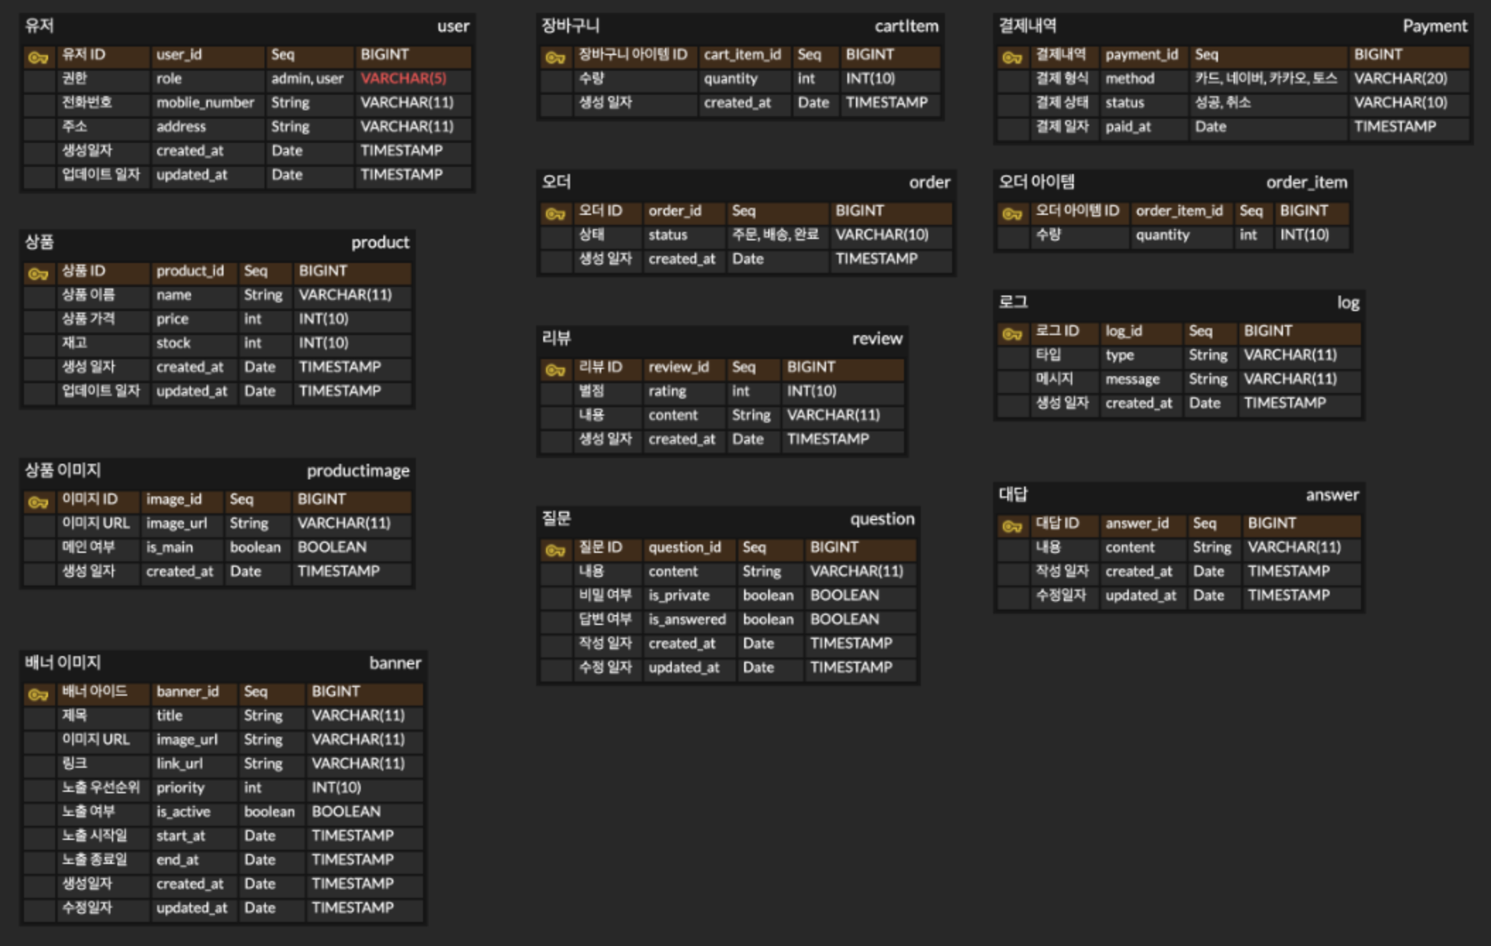Select the key icon beside image_id

(x=38, y=502)
